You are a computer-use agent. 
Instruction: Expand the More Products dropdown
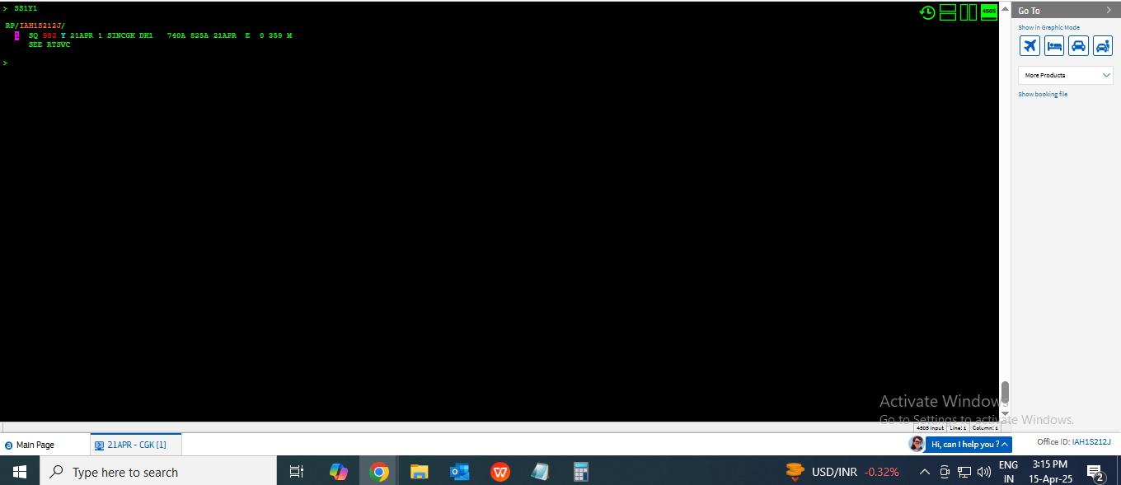click(x=1066, y=75)
